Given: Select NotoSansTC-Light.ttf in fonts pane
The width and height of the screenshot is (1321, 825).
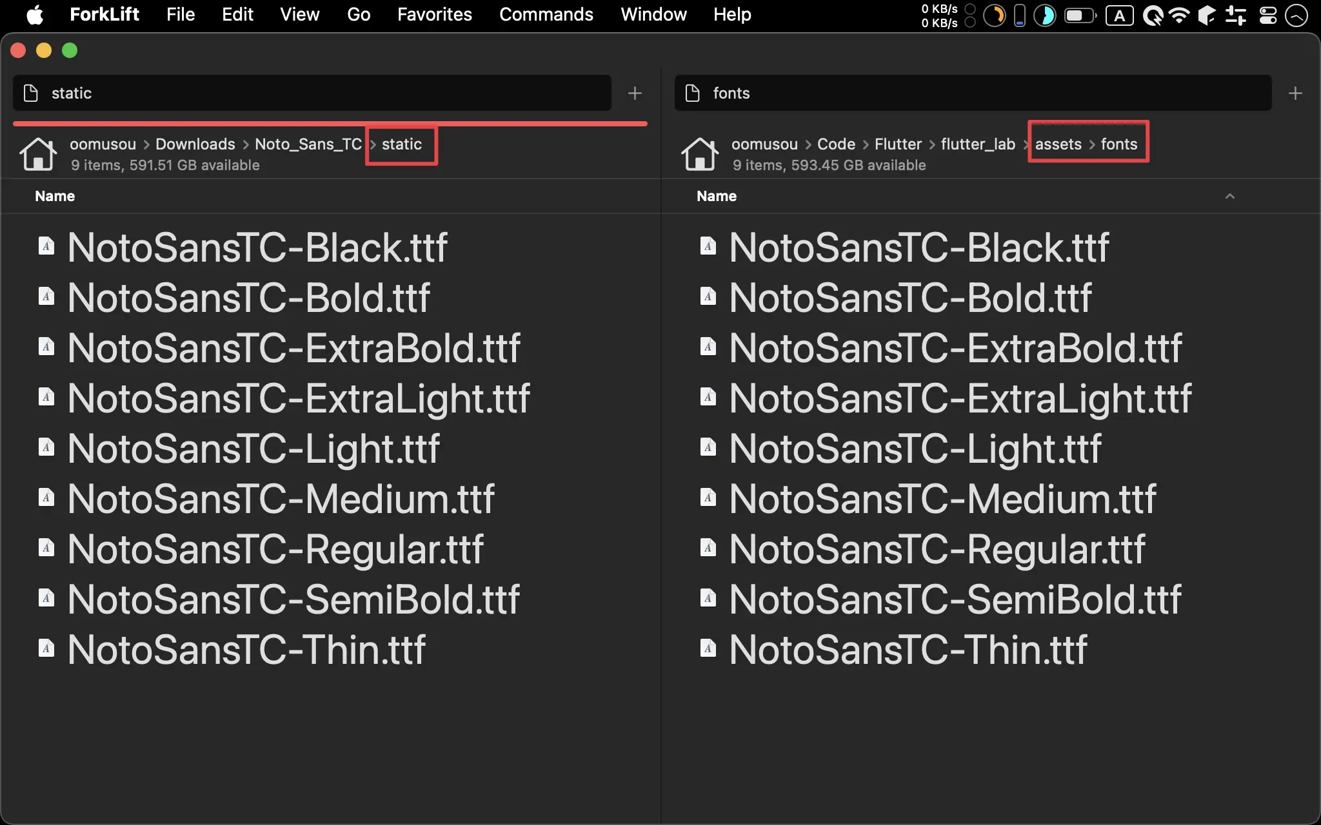Looking at the screenshot, I should (915, 449).
